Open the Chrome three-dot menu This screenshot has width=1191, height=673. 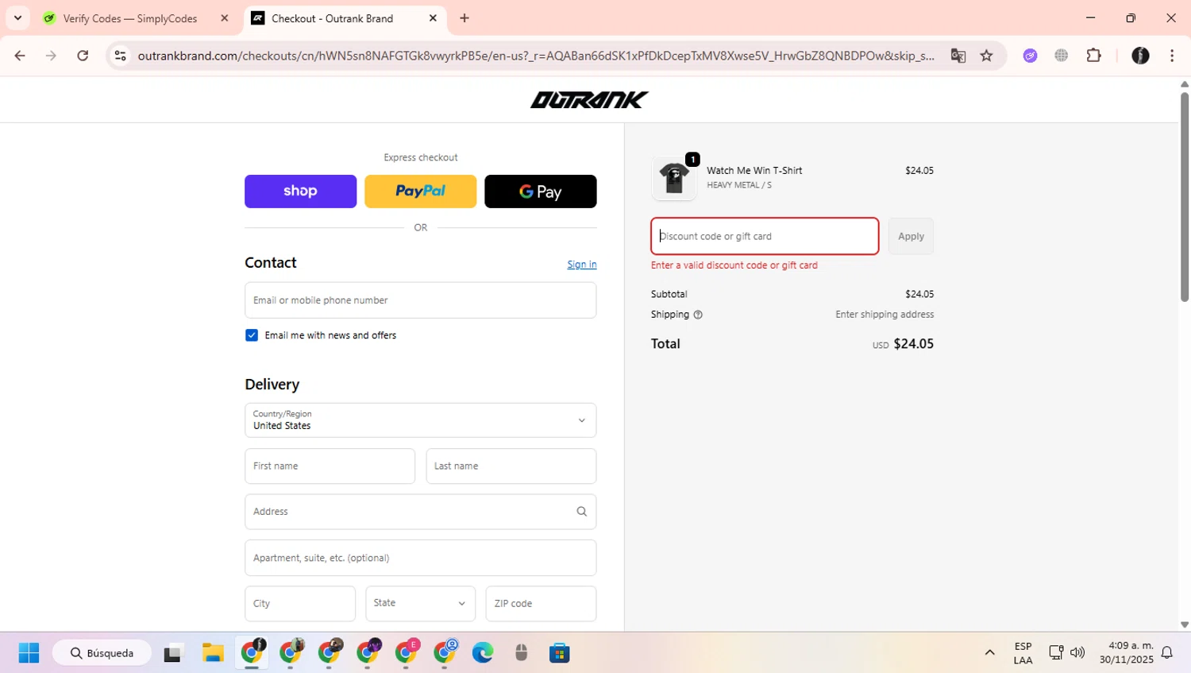[1172, 56]
